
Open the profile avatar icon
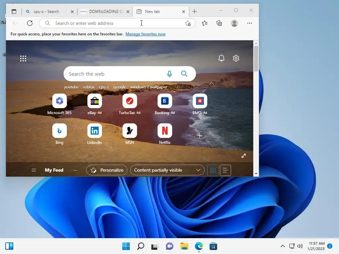(234, 23)
